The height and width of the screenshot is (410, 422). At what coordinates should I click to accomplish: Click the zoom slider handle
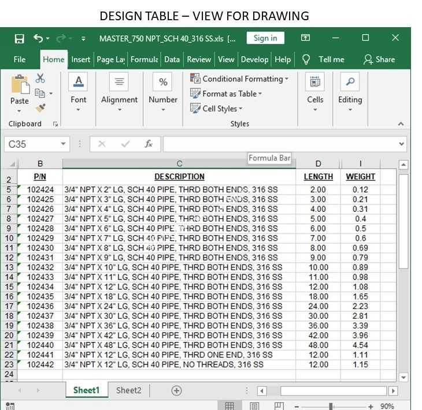click(x=331, y=407)
